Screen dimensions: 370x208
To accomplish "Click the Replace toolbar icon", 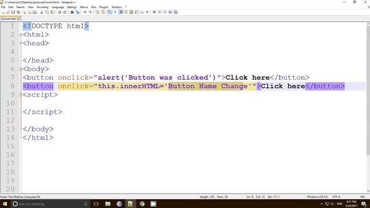I will (x=77, y=12).
